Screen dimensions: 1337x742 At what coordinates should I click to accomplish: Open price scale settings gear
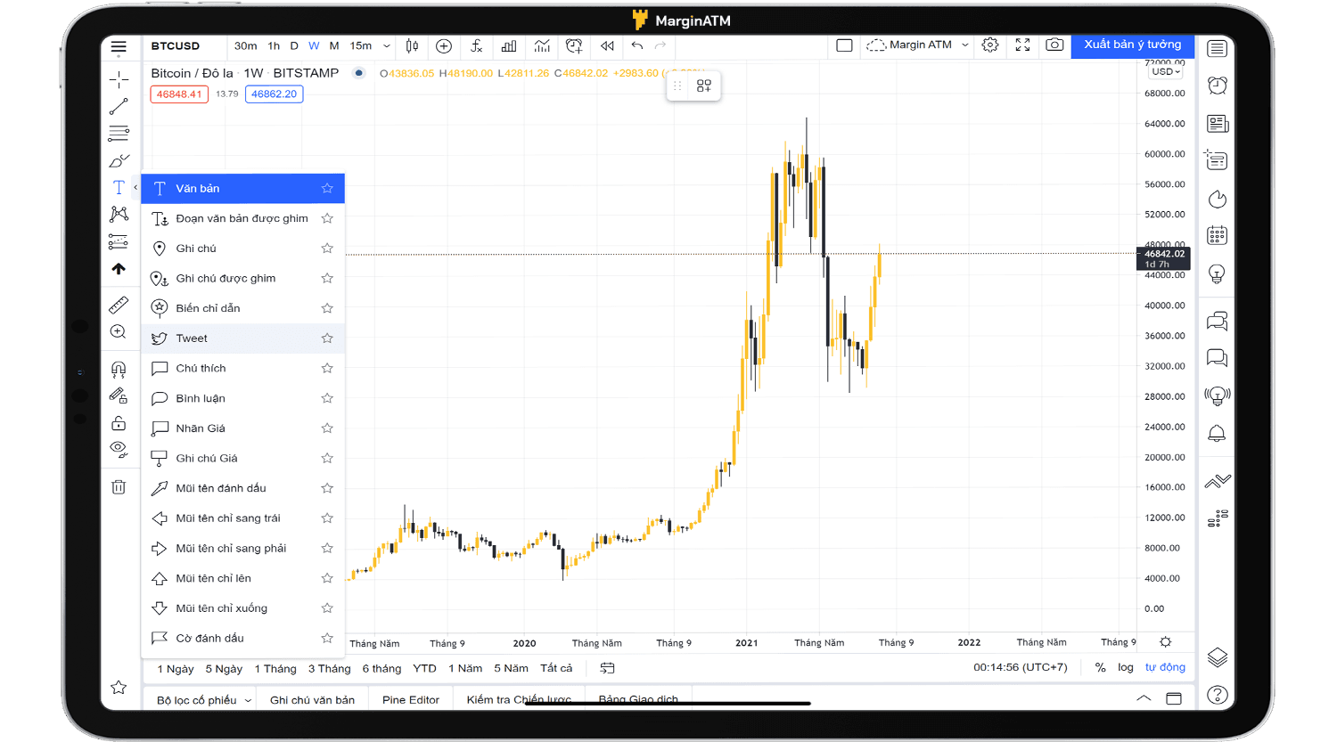pos(1165,642)
